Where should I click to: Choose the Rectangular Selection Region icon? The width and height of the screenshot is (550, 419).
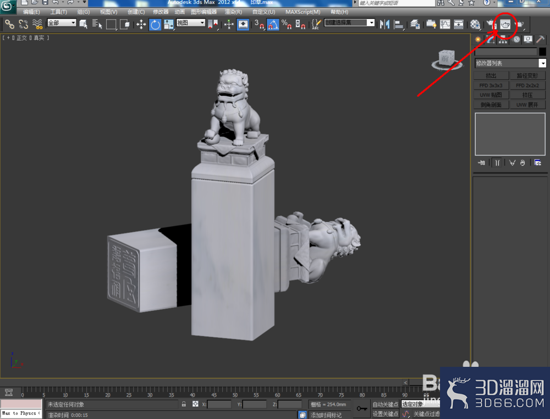click(111, 24)
